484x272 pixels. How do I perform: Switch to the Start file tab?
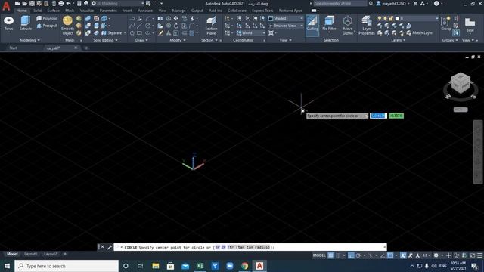coord(14,48)
